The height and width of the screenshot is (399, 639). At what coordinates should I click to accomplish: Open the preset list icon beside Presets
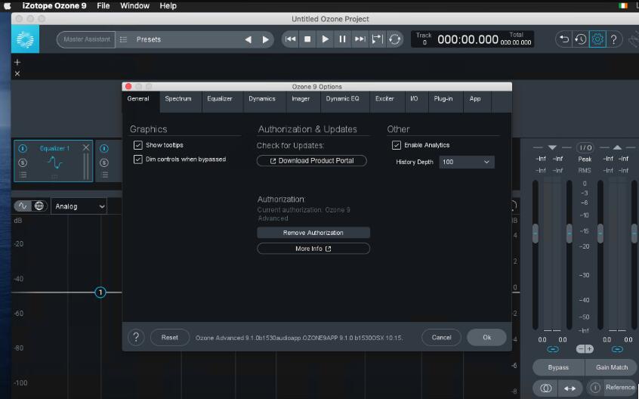[x=123, y=39]
